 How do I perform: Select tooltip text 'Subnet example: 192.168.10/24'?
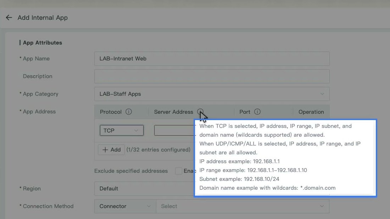(x=239, y=179)
